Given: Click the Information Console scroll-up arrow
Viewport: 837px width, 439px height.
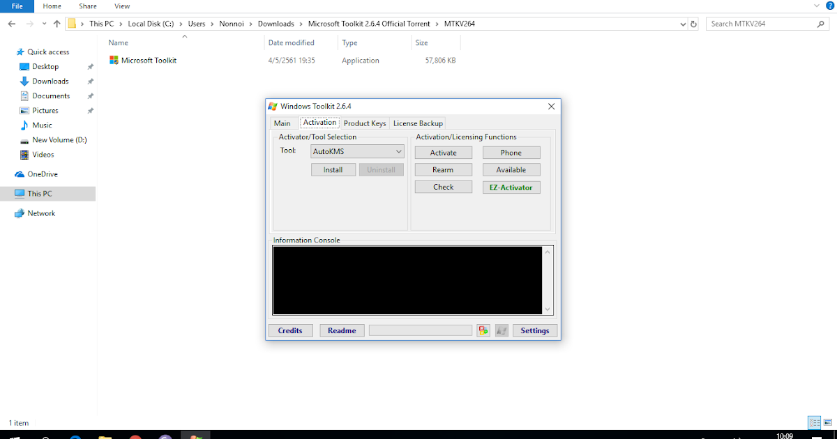Looking at the screenshot, I should 548,252.
